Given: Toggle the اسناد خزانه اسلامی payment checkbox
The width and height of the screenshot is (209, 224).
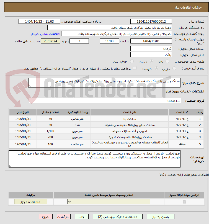Looking at the screenshot, I should (135, 68).
